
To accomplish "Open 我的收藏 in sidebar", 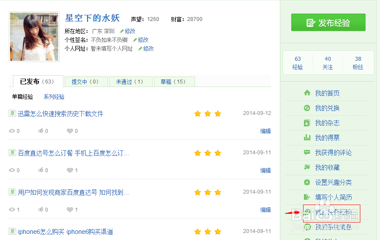I will click(327, 167).
